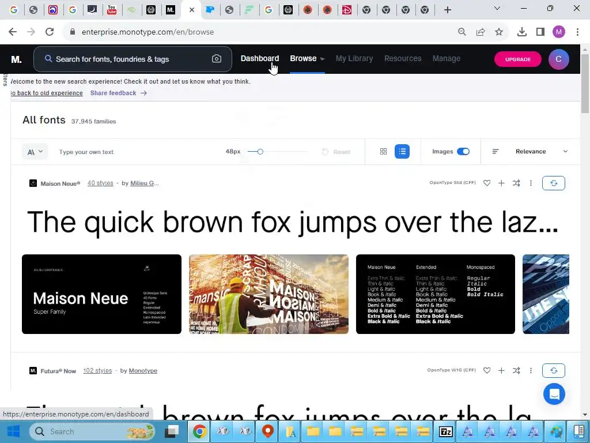The width and height of the screenshot is (590, 443).
Task: Click browser zoom magnifier icon
Action: pyautogui.click(x=462, y=32)
